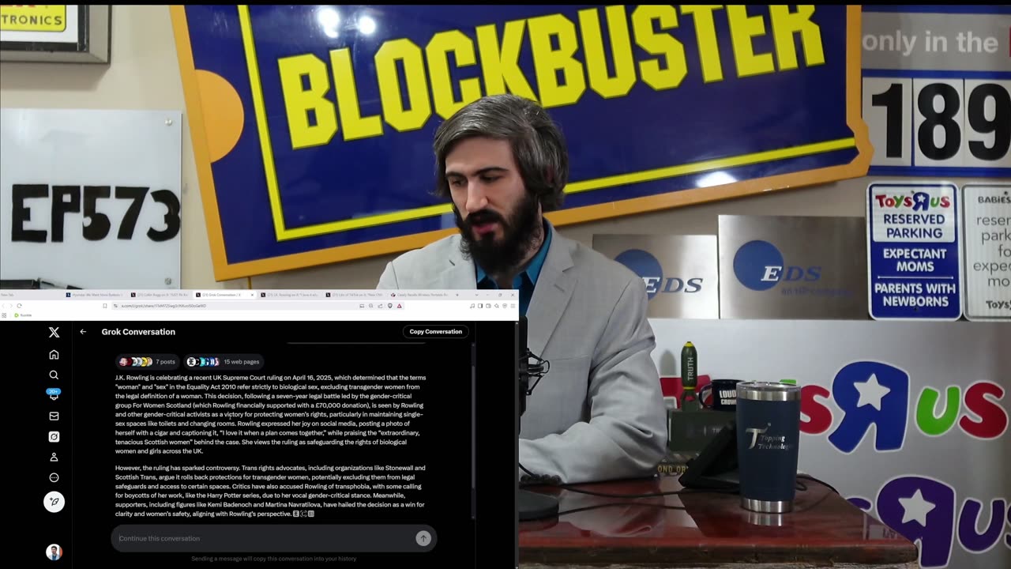Open the browser hamburger menu
The image size is (1011, 569).
[512, 306]
